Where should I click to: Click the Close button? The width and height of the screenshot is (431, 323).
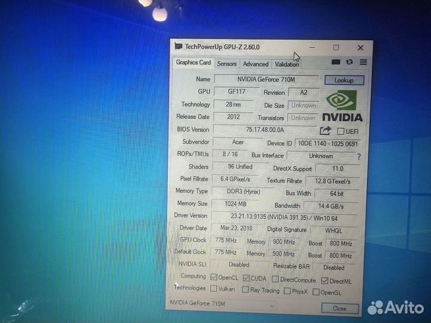tap(340, 309)
